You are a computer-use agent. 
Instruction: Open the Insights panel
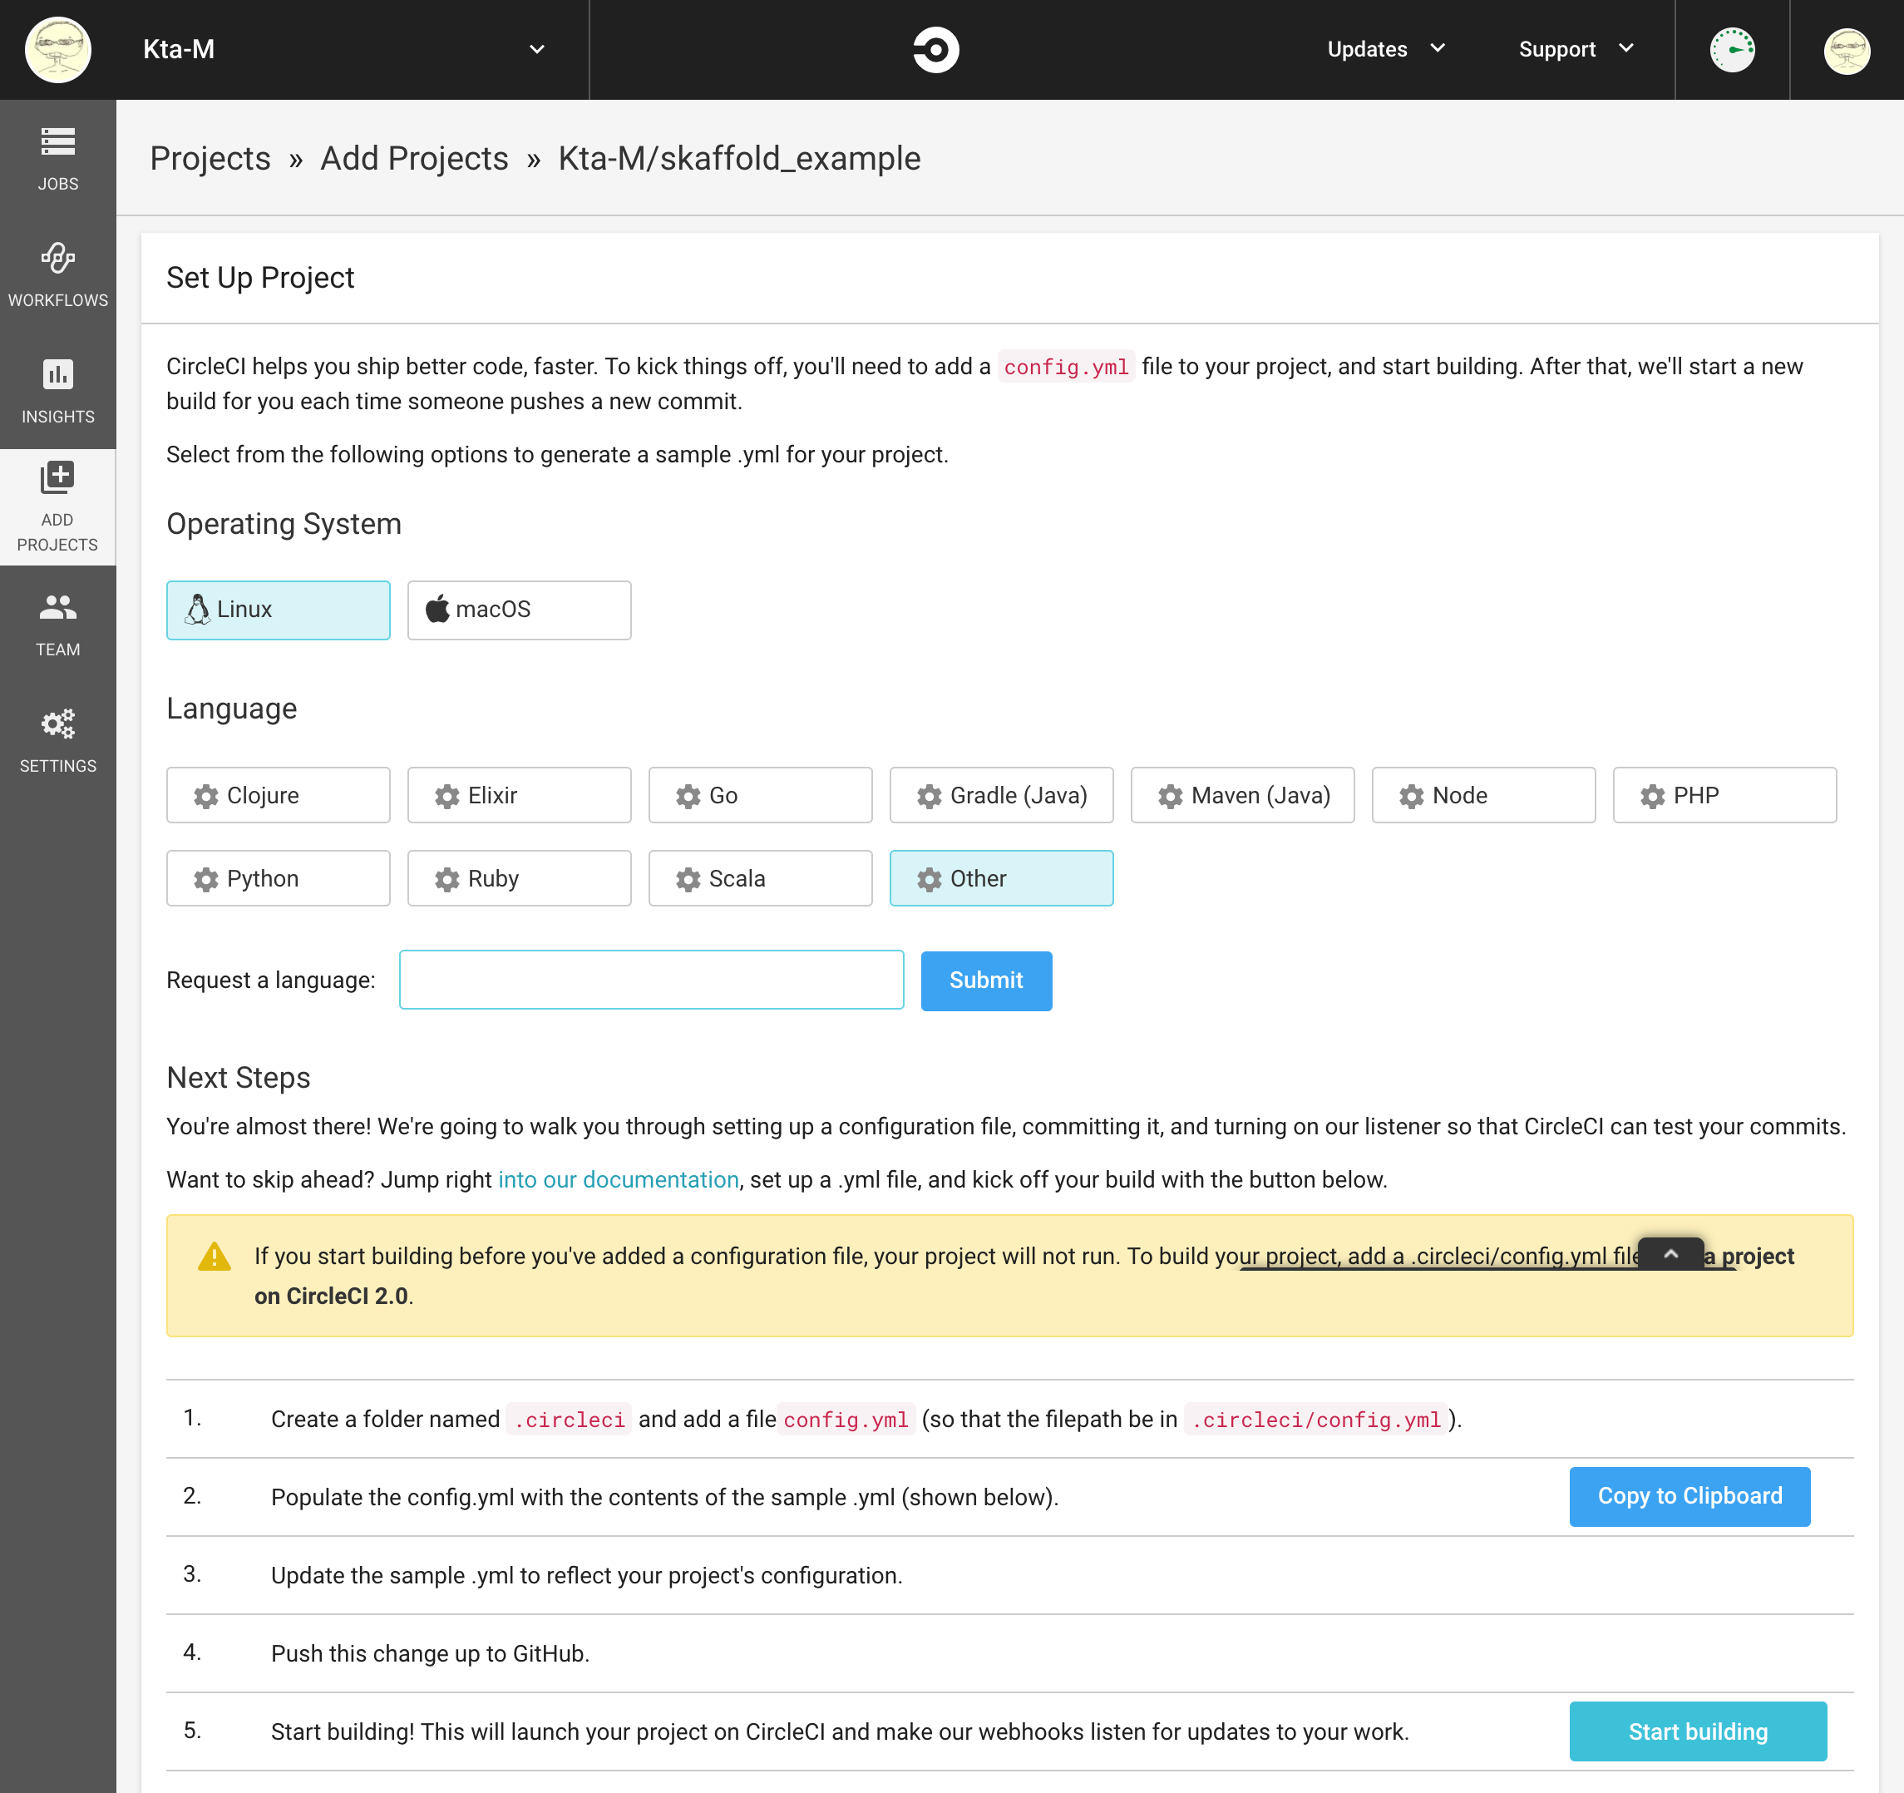coord(57,393)
